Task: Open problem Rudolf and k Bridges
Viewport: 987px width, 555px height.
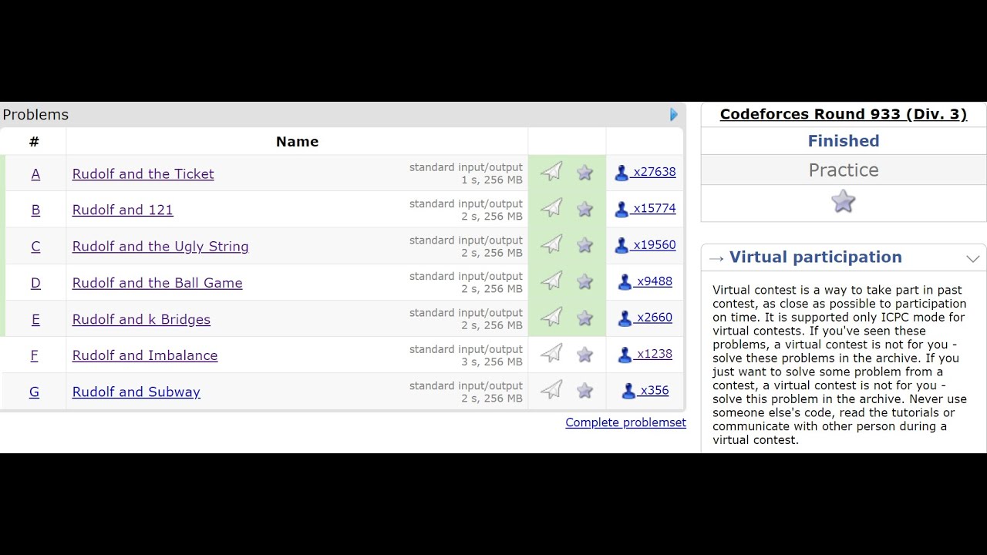Action: (141, 319)
